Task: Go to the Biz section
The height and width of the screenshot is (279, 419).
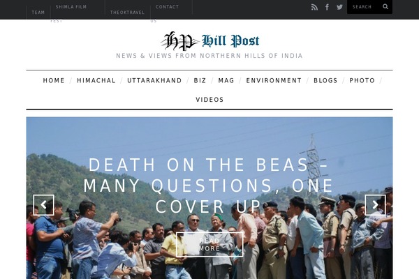Action: [x=200, y=80]
